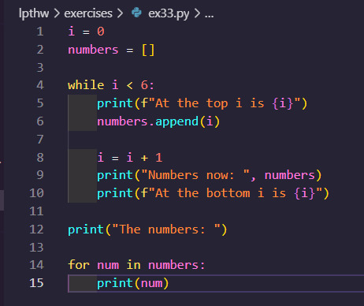
Task: Click gutter at line number 8
Action: click(40, 158)
